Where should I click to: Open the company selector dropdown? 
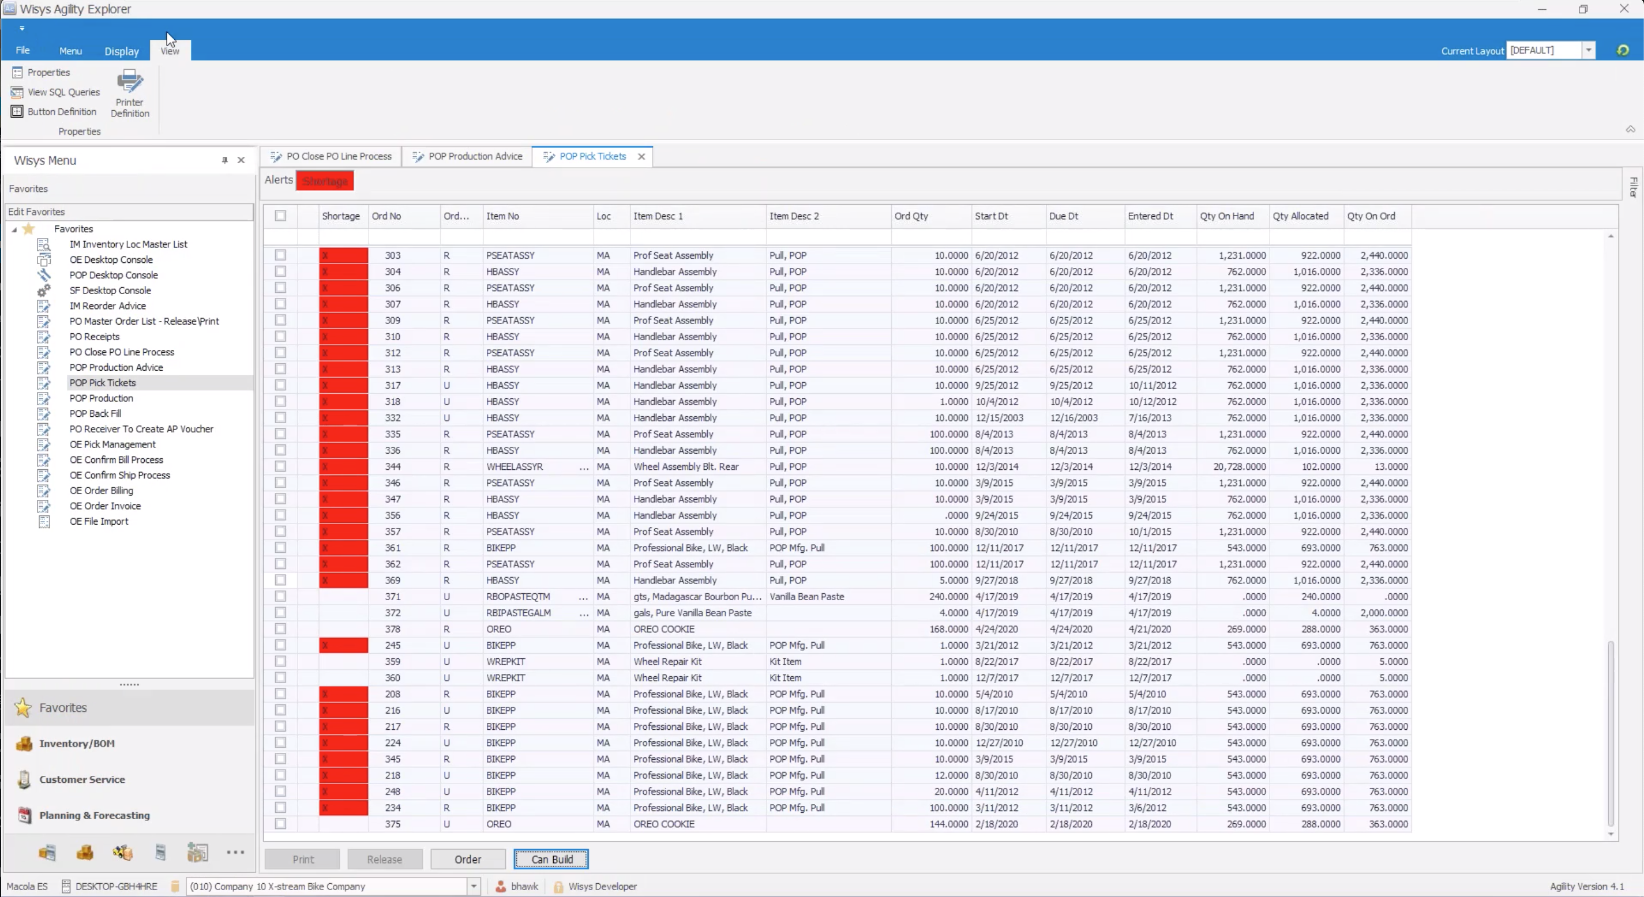474,886
